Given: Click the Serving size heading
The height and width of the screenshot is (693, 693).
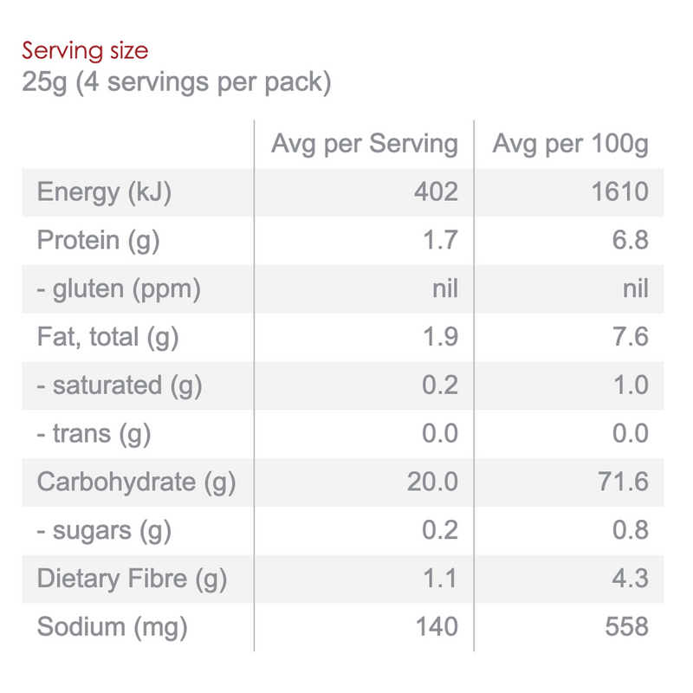Looking at the screenshot, I should [x=85, y=50].
